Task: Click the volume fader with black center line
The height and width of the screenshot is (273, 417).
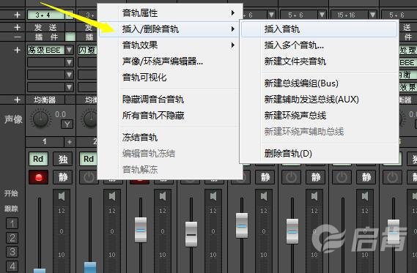Action: (191, 234)
